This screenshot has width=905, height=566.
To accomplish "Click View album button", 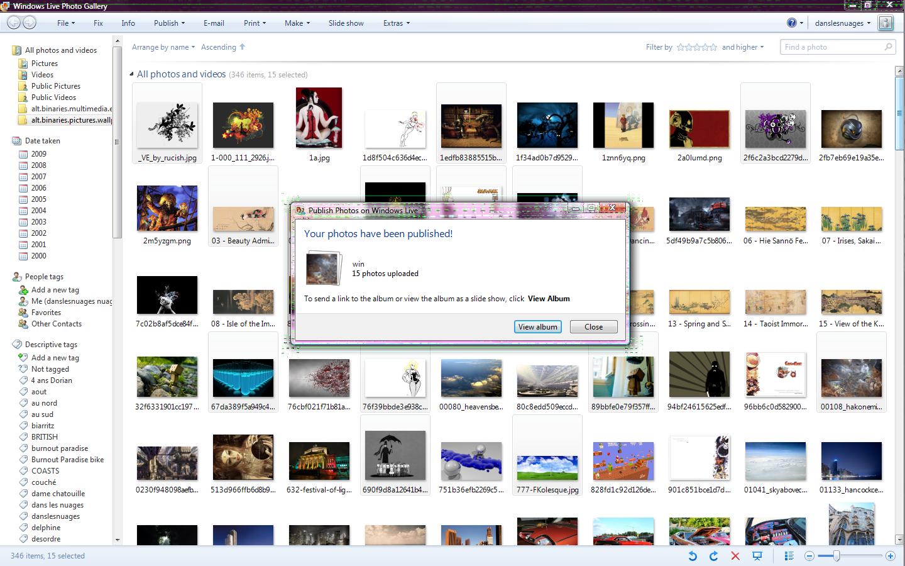I will (x=537, y=327).
